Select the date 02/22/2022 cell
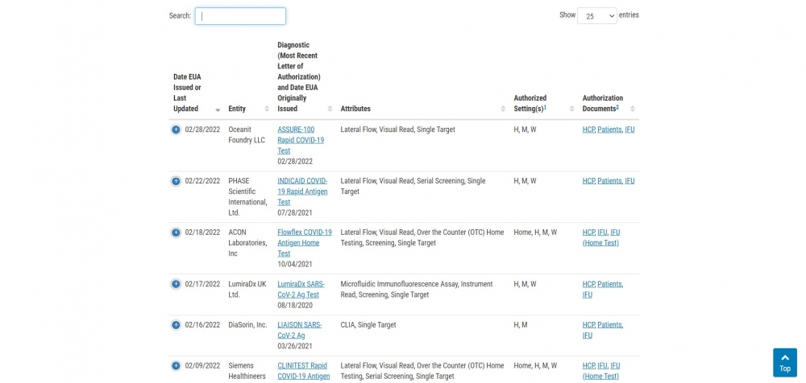 [202, 181]
